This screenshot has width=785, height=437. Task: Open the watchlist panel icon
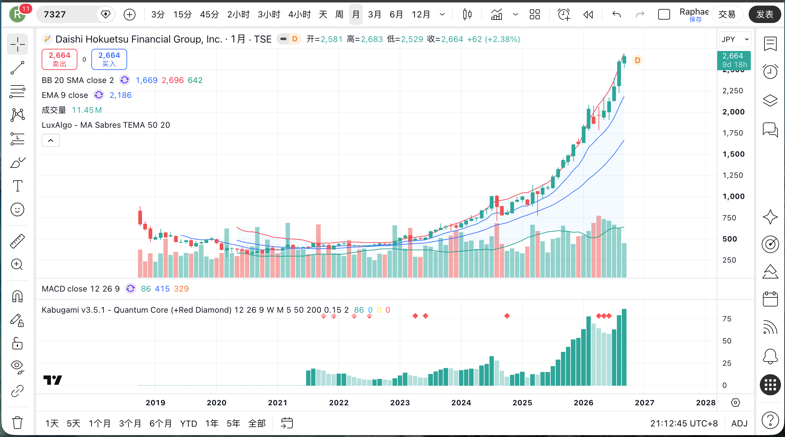770,44
